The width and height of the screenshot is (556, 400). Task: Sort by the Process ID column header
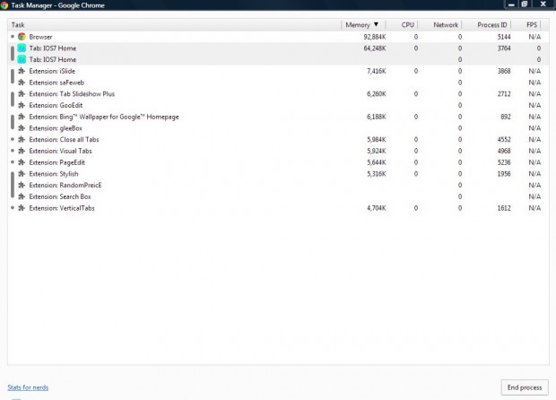[x=486, y=25]
